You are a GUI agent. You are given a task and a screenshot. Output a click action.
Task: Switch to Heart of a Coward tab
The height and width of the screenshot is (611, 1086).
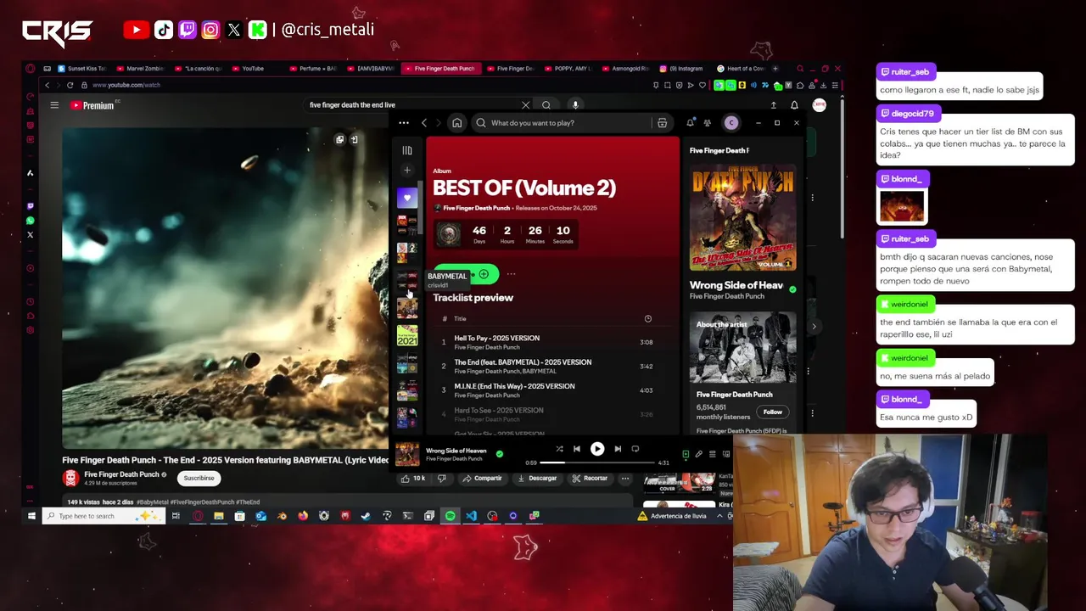(x=741, y=69)
